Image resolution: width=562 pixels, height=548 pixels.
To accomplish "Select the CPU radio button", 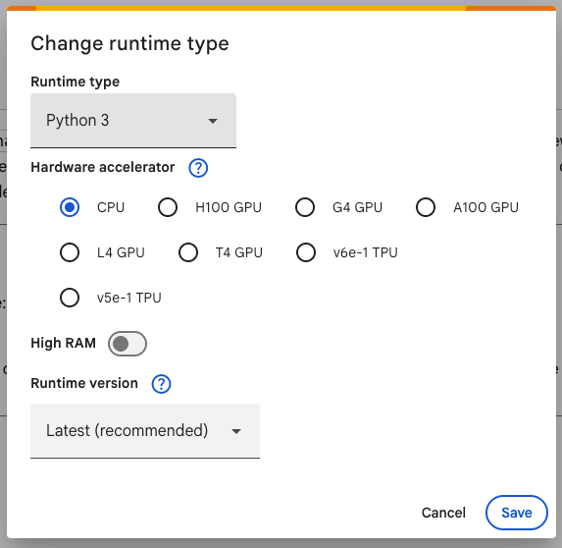I will click(70, 207).
